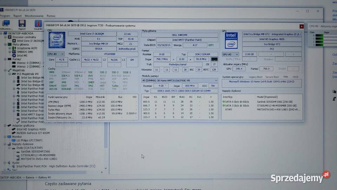
Task: Select Intel Core i7-3630QM in tree
Action: click(x=31, y=41)
